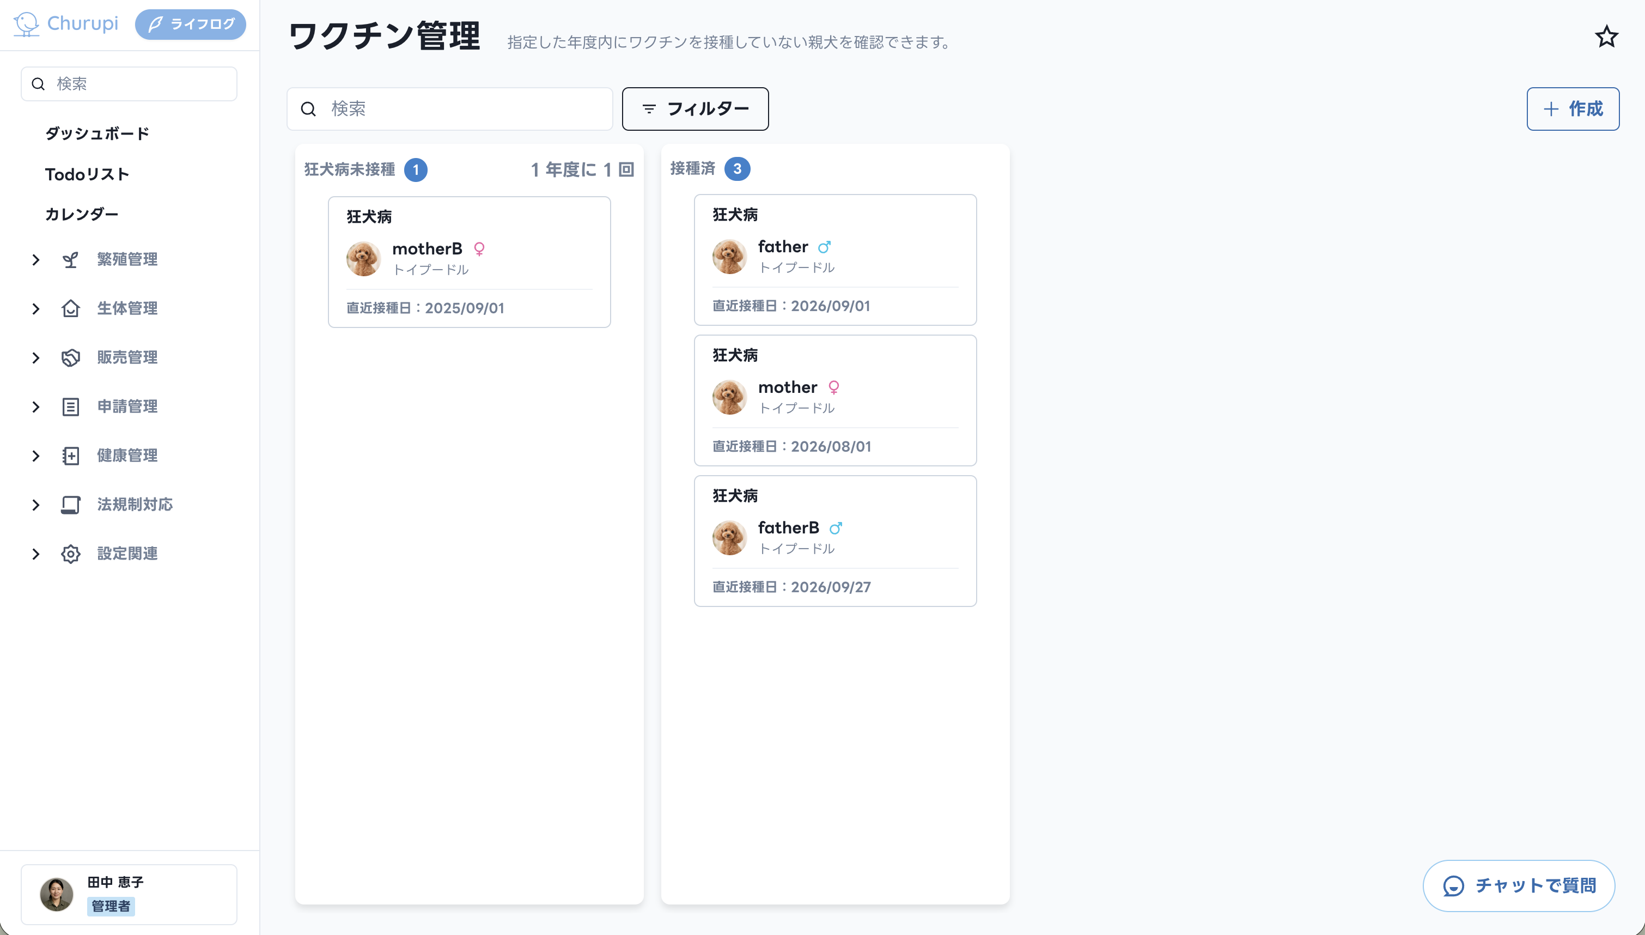Screen dimensions: 1645x935
Task: Open ダッシュボード in the sidebar
Action: pos(97,133)
